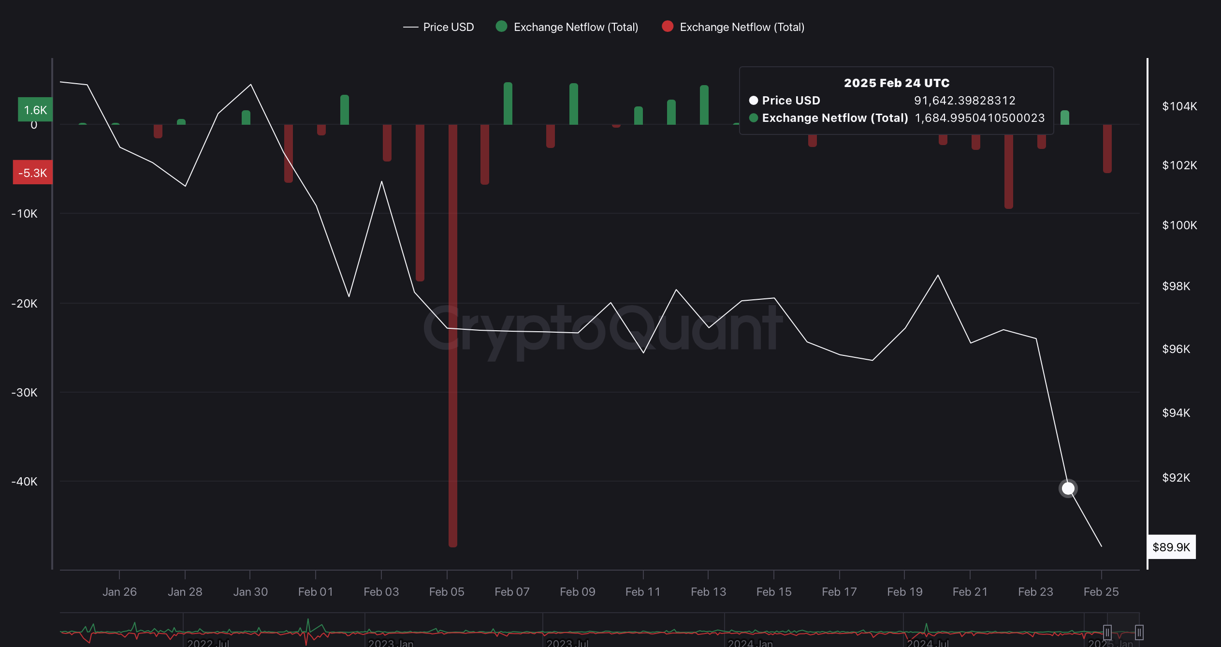
Task: Click the white Price USD legend line icon
Action: pyautogui.click(x=411, y=27)
